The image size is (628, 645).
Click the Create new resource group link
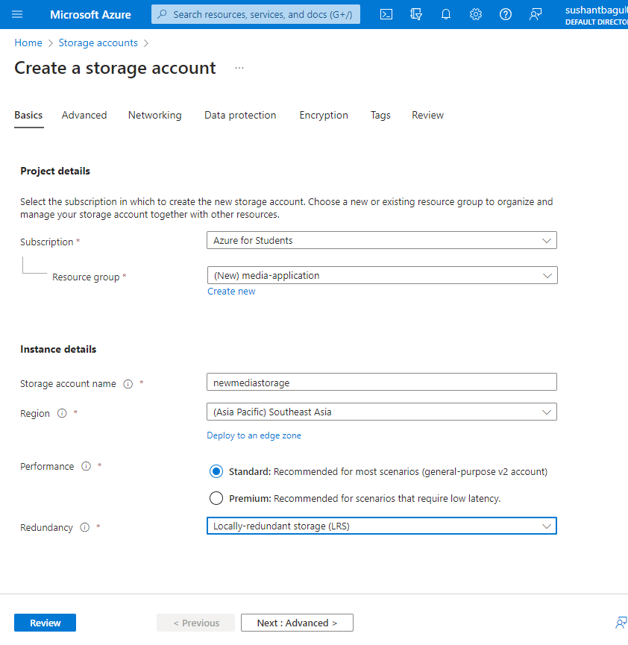pyautogui.click(x=231, y=292)
